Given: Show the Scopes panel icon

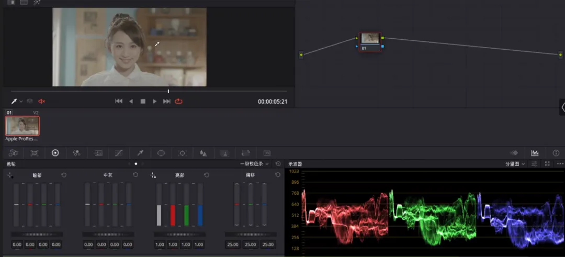Looking at the screenshot, I should click(x=535, y=153).
